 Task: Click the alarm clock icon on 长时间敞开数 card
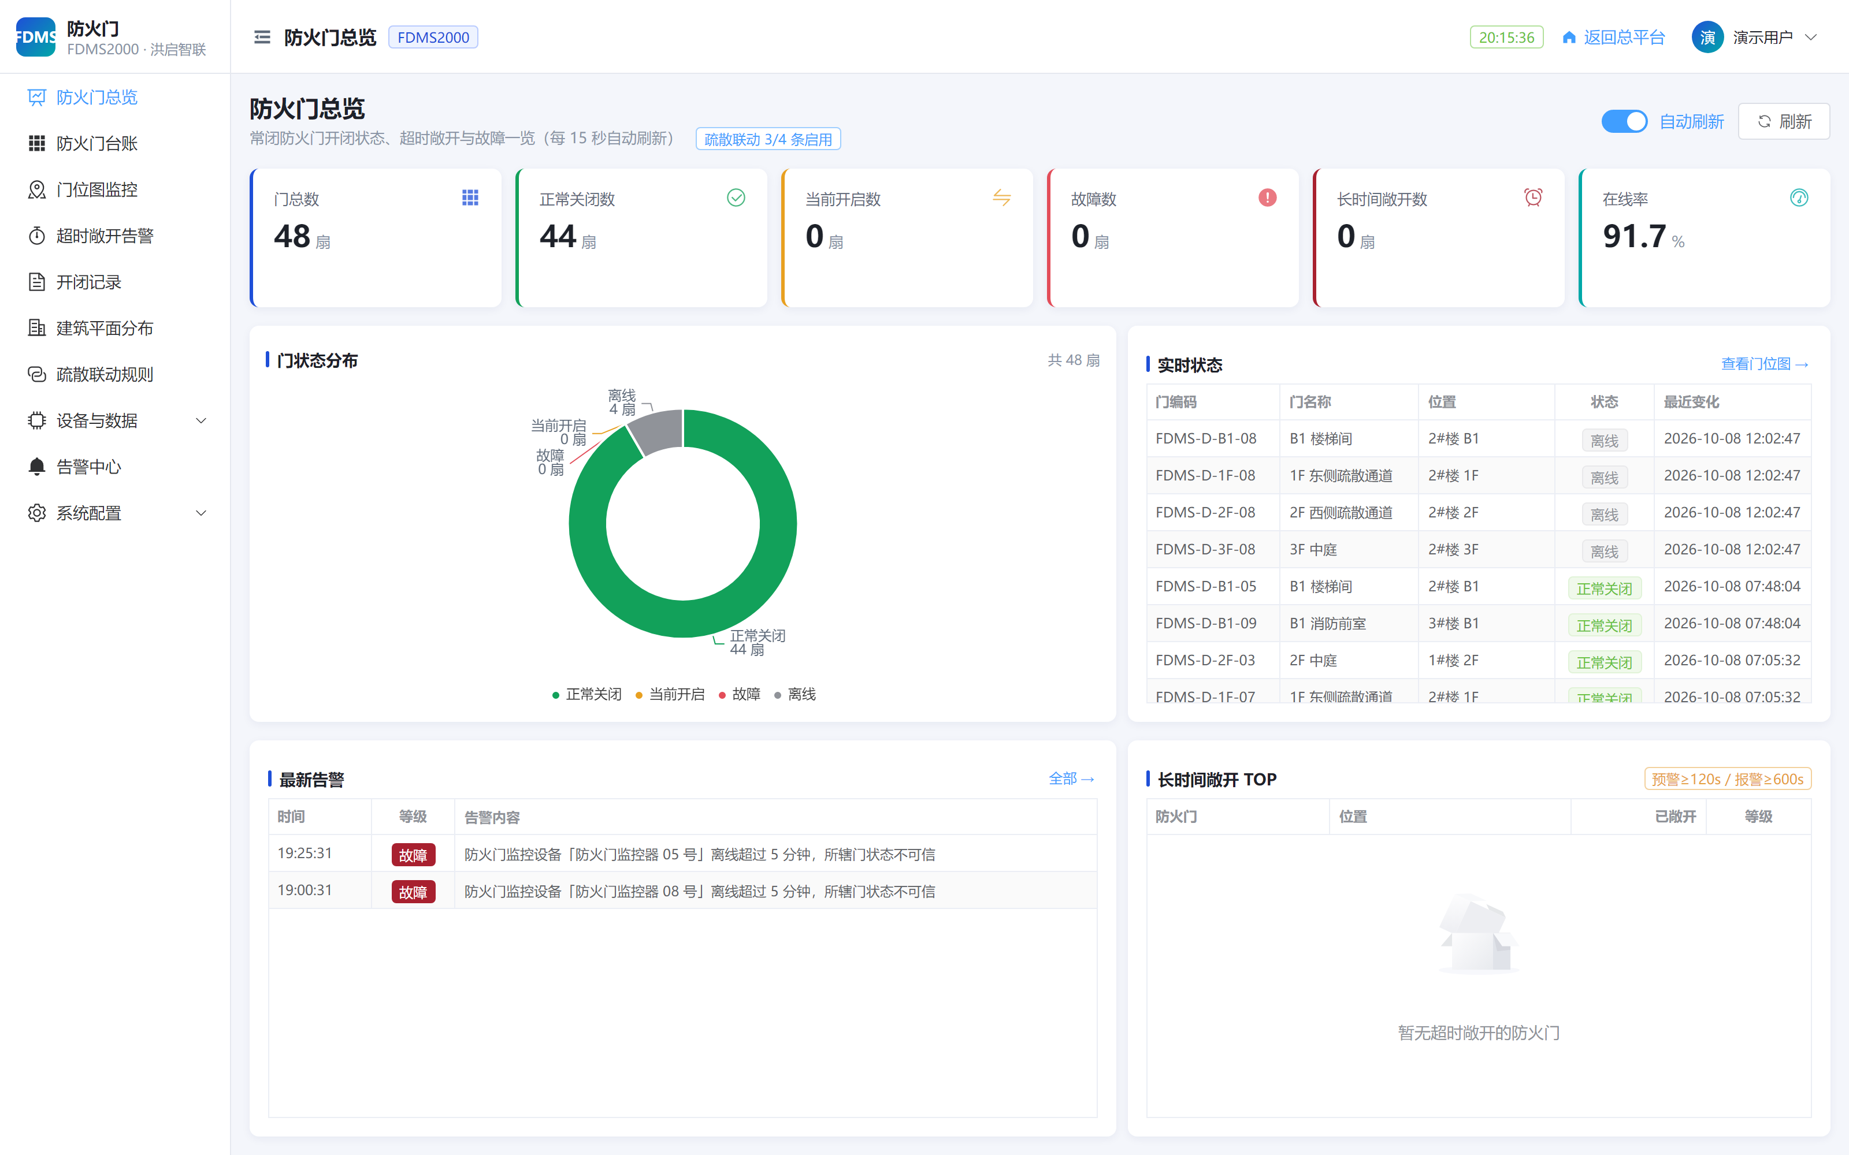pos(1533,198)
